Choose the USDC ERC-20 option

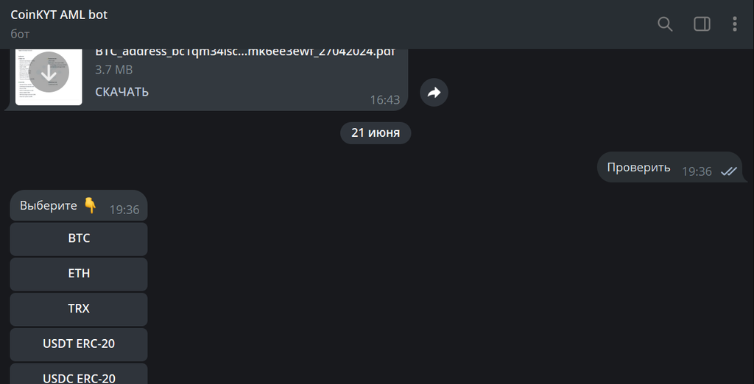[x=79, y=375]
